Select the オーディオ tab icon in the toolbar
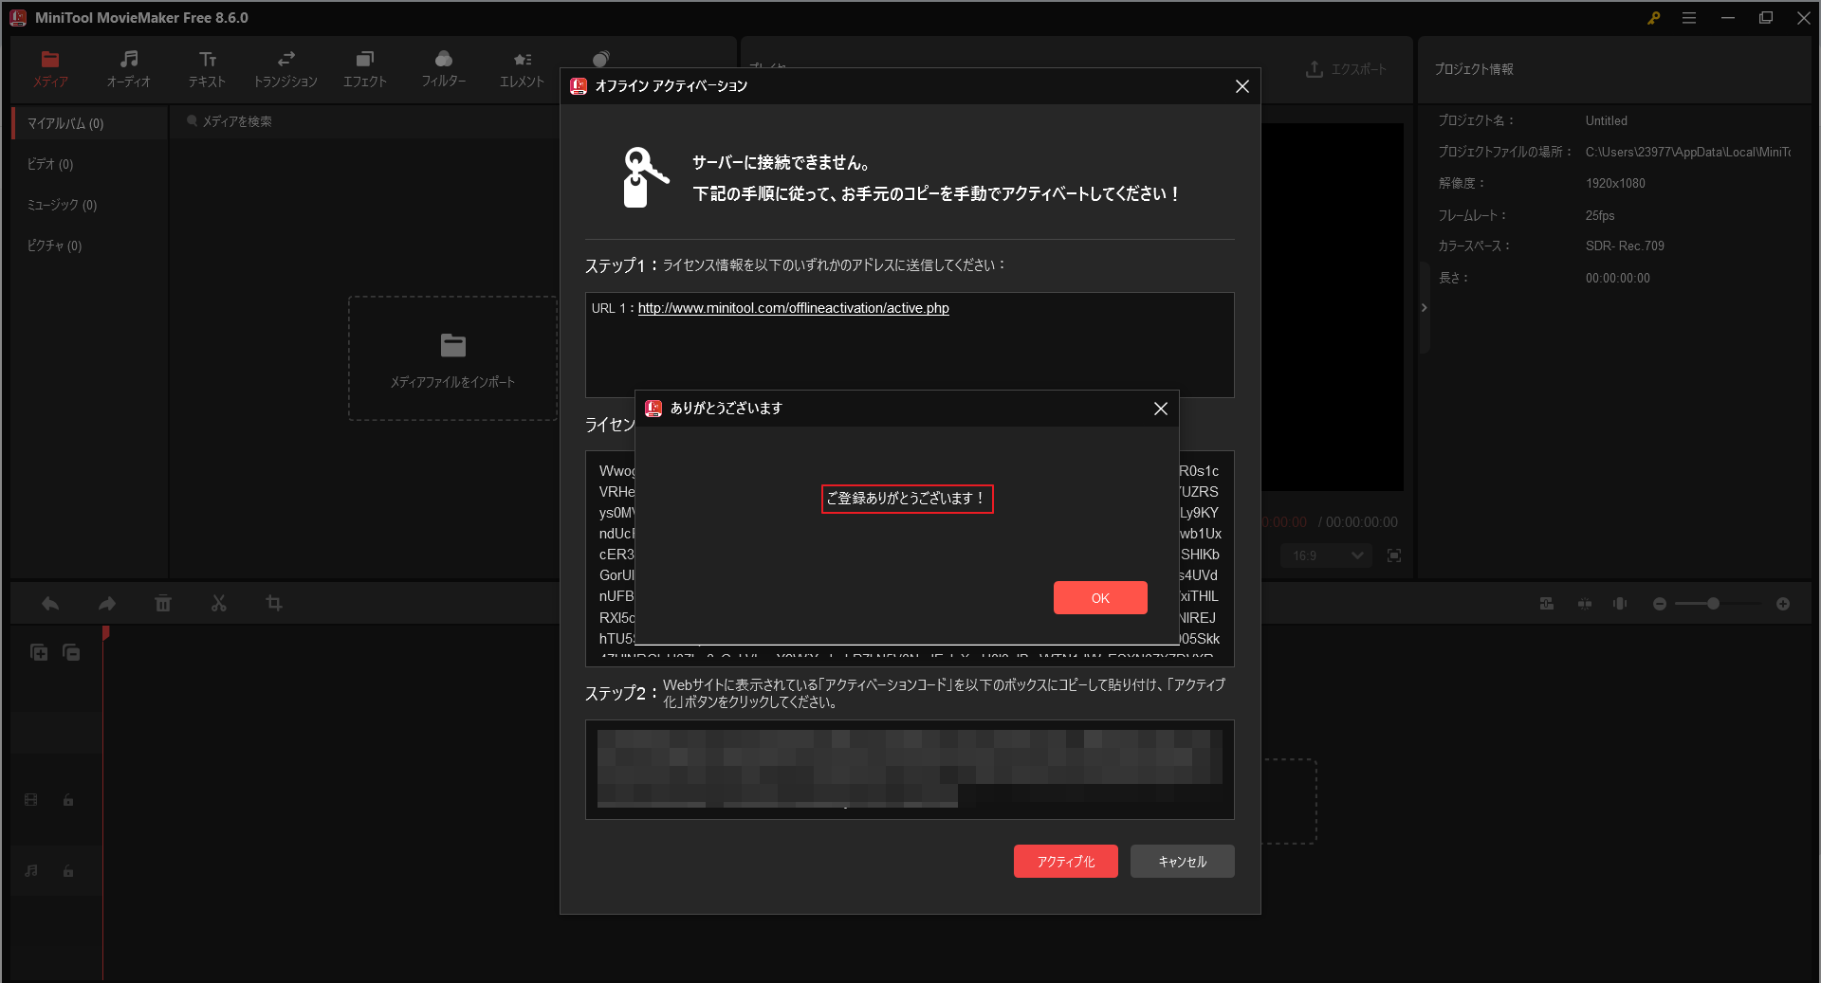Viewport: 1821px width, 983px height. click(128, 67)
